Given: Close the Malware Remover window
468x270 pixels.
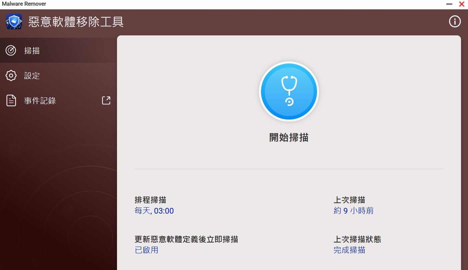Looking at the screenshot, I should (462, 4).
